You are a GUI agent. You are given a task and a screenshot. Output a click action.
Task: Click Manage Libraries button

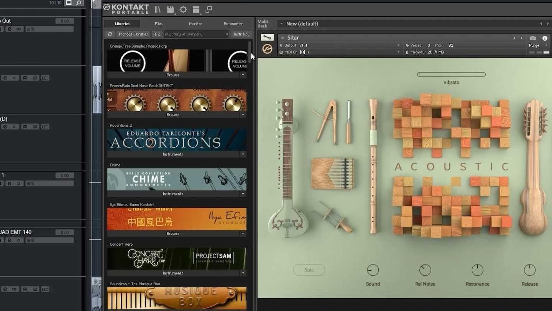133,34
